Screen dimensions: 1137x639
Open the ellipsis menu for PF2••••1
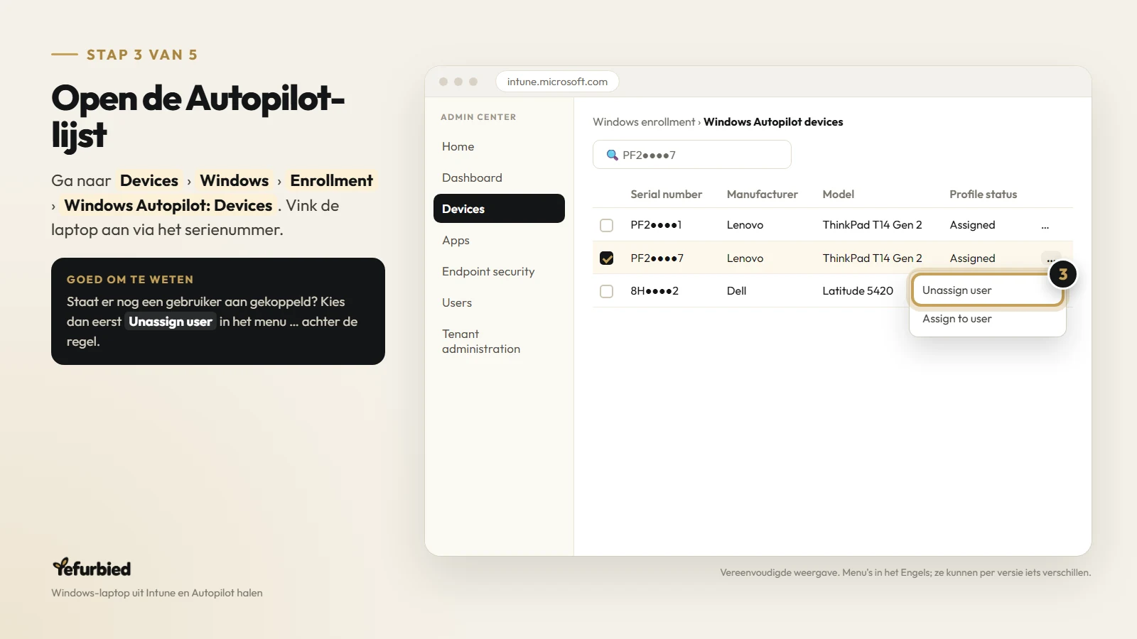pyautogui.click(x=1045, y=226)
